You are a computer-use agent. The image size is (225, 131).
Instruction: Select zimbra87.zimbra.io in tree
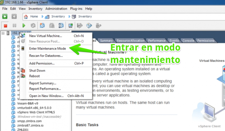tap(30, 126)
